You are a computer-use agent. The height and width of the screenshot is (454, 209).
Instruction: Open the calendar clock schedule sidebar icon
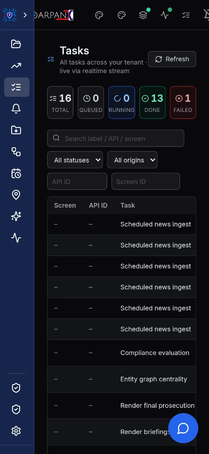[x=16, y=173]
